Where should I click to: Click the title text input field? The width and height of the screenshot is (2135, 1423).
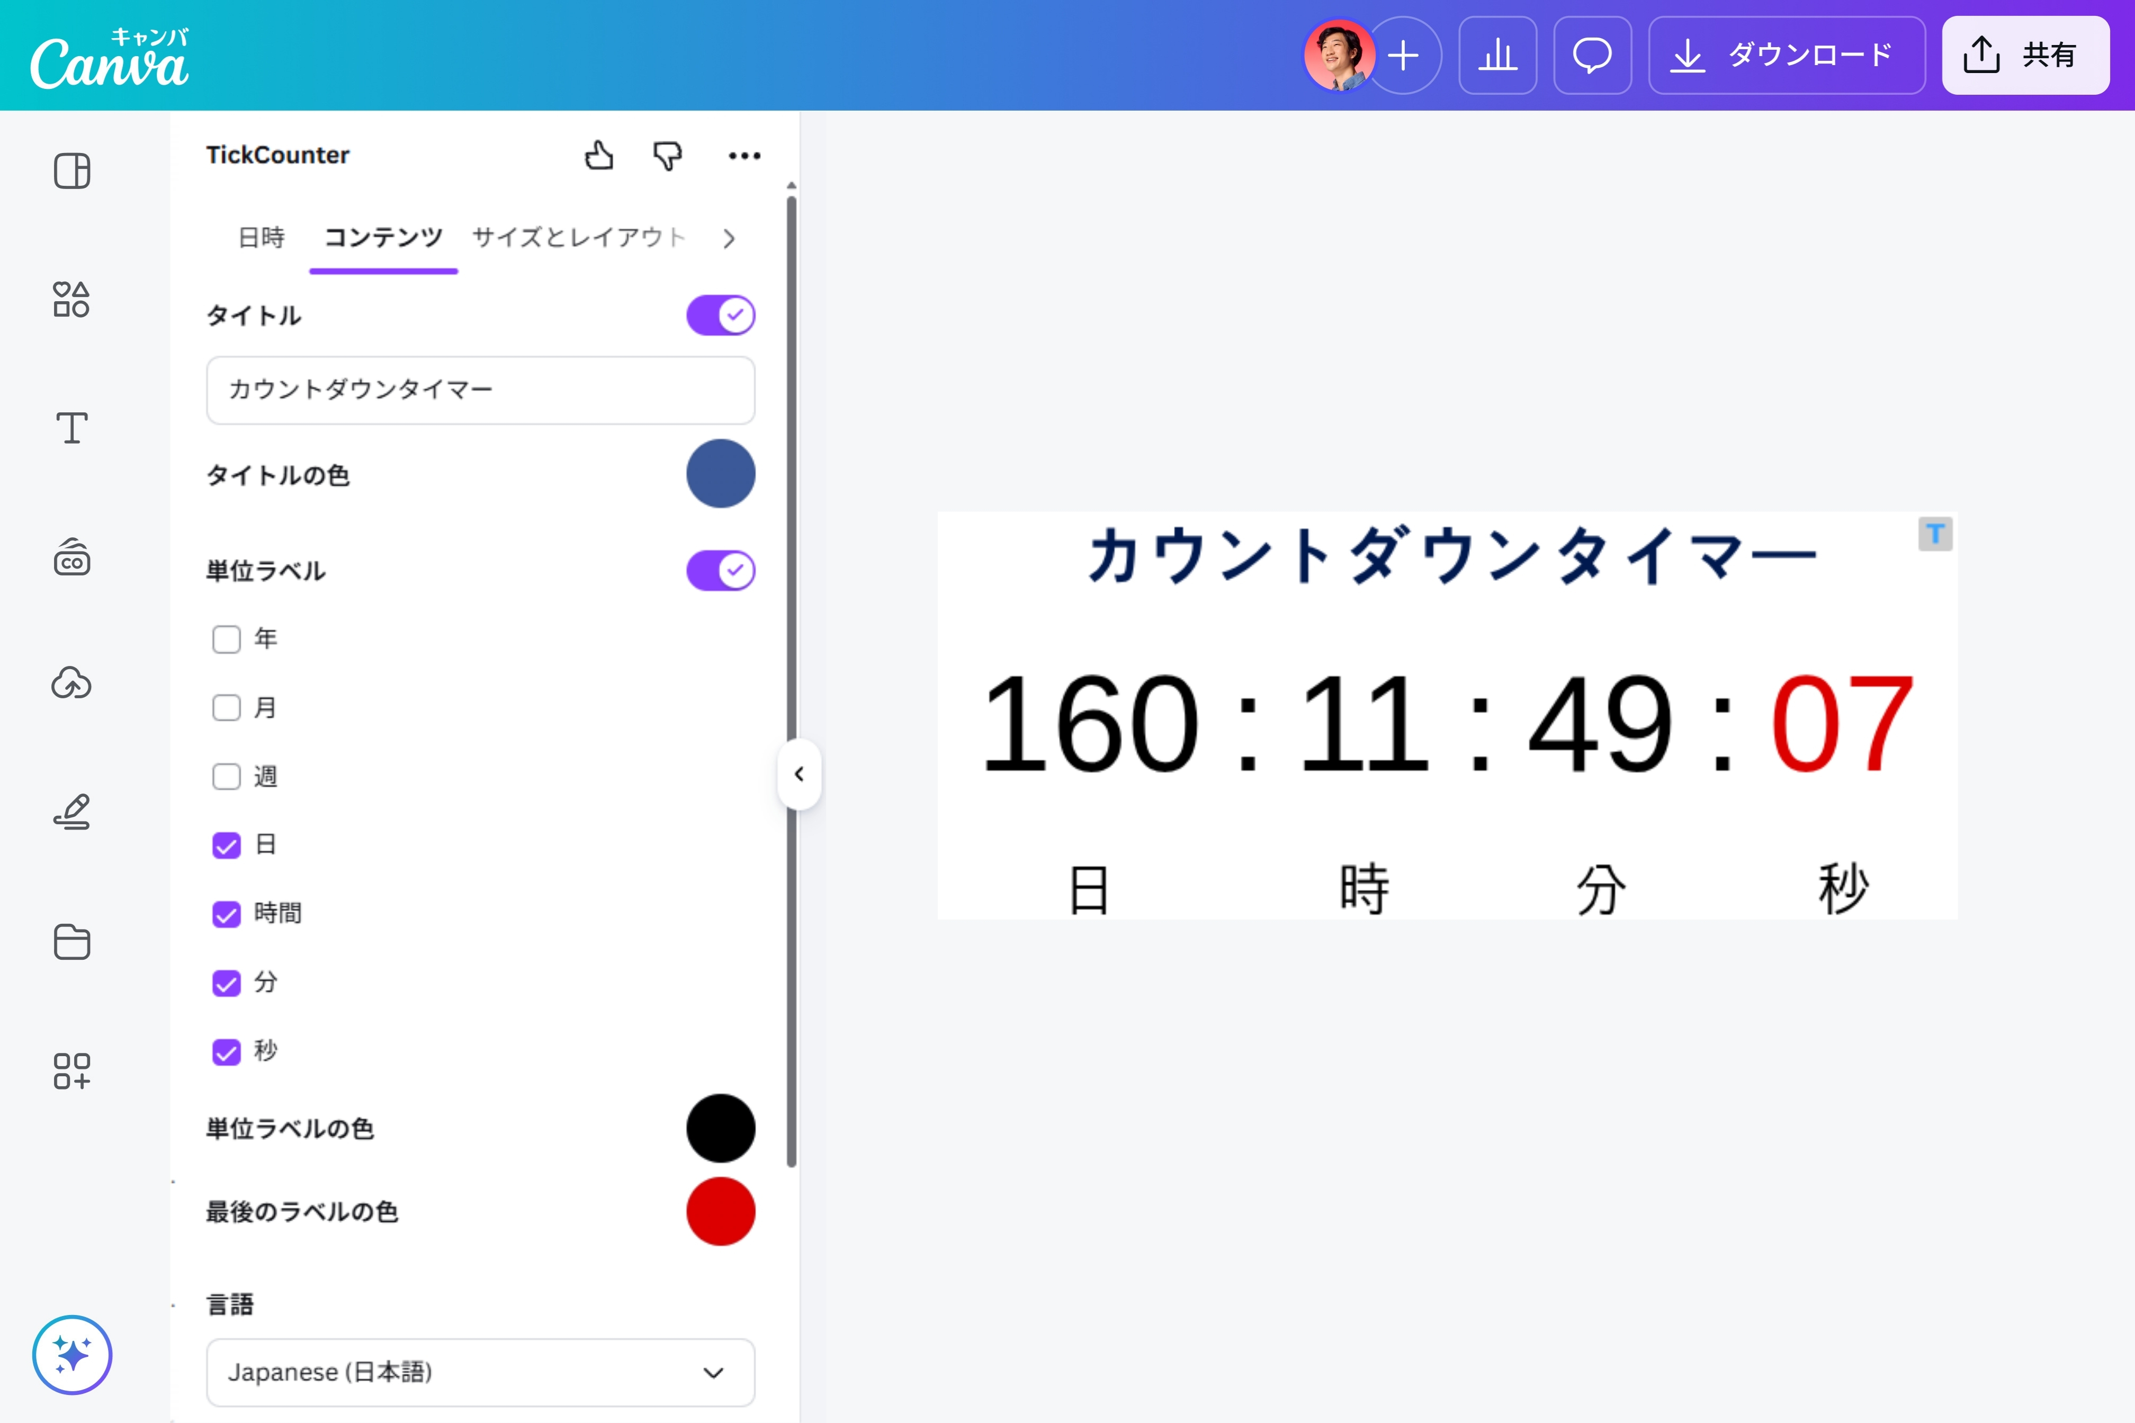click(480, 390)
